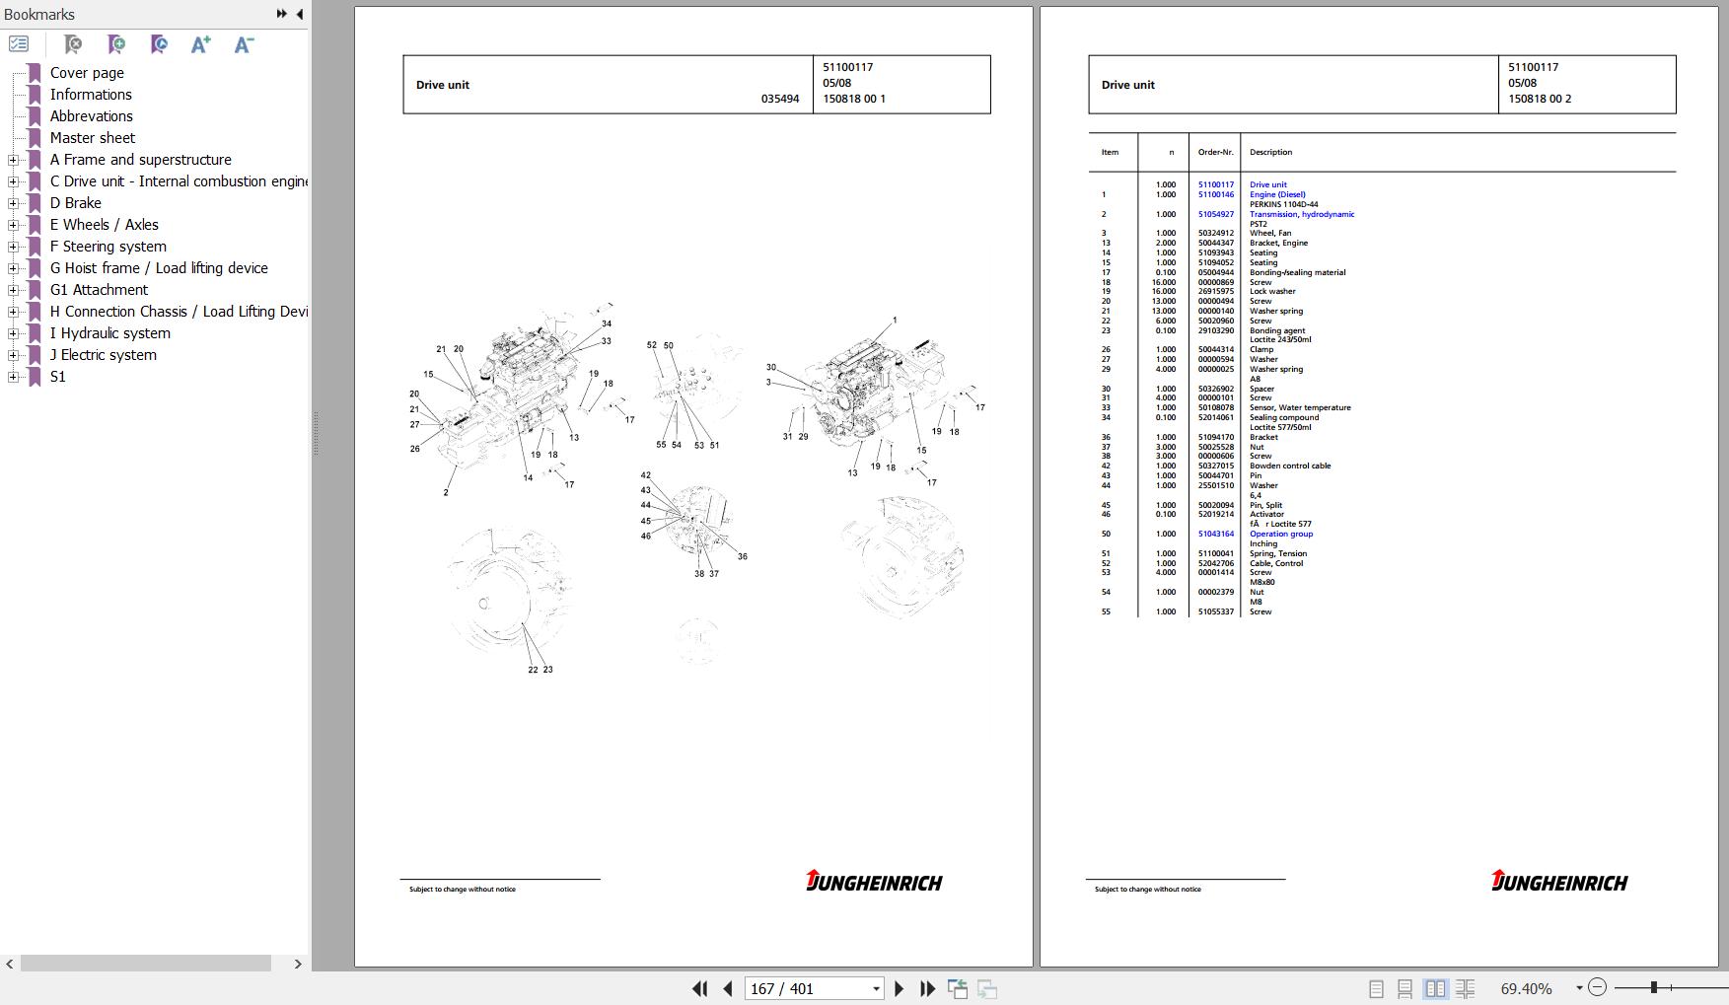Switch to continuous facing page view
Image resolution: width=1729 pixels, height=1005 pixels.
point(1466,988)
